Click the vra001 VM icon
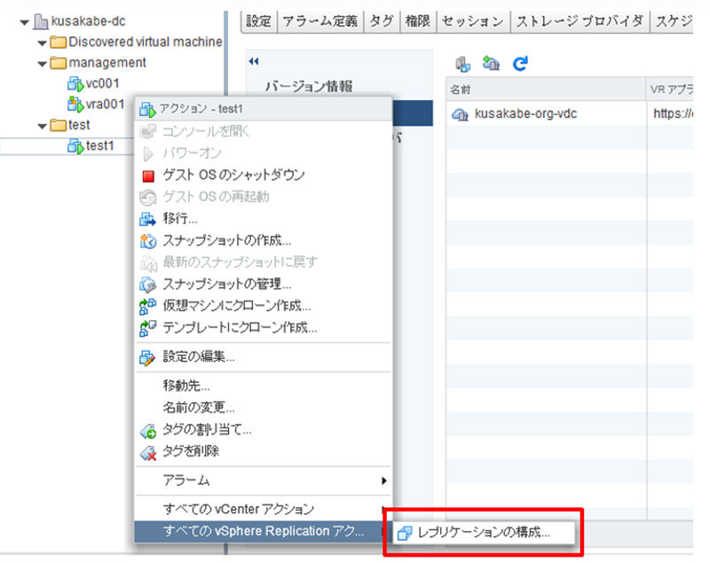This screenshot has height=563, width=710. [x=75, y=105]
